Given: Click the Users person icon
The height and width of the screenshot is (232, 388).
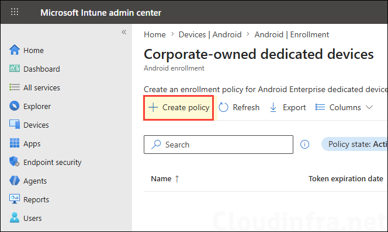Looking at the screenshot, I should pyautogui.click(x=15, y=217).
